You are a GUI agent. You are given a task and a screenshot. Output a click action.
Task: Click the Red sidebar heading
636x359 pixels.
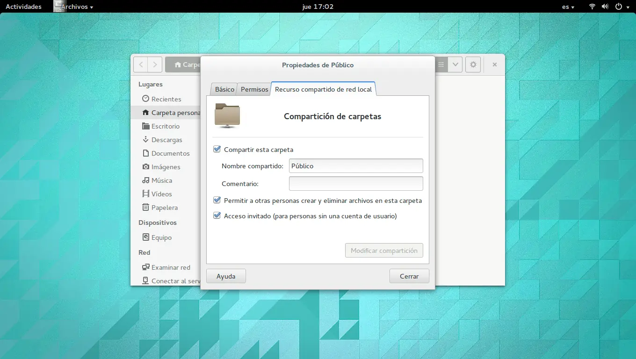[144, 252]
